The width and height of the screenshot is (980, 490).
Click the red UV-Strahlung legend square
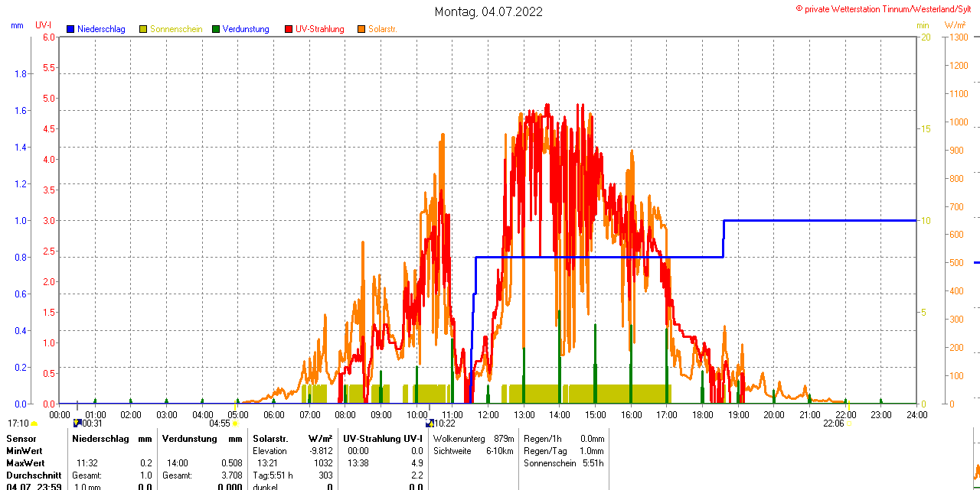[289, 29]
